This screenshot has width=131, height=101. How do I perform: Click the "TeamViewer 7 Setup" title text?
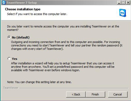22,3
